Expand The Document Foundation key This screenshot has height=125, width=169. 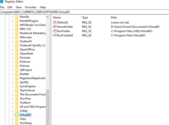(12, 95)
